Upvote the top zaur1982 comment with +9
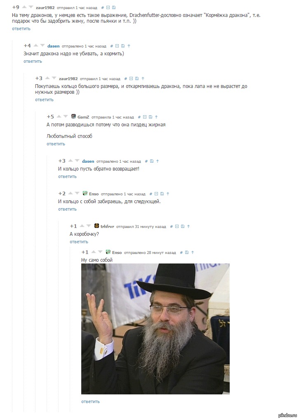The width and height of the screenshot is (299, 420). [x=24, y=7]
